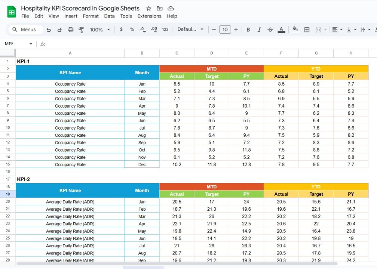Select the Paint format tool
Image resolution: width=377 pixels, height=269 pixels.
pos(81,29)
